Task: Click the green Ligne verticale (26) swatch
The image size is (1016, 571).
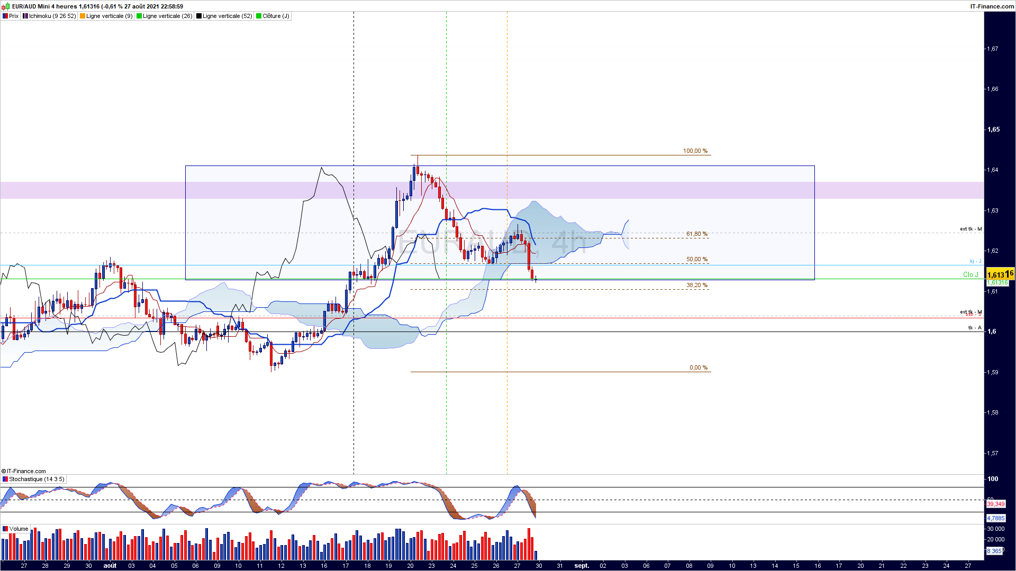Action: click(139, 16)
